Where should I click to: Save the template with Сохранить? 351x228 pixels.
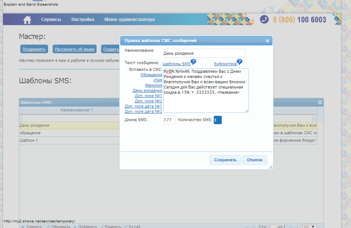225,160
